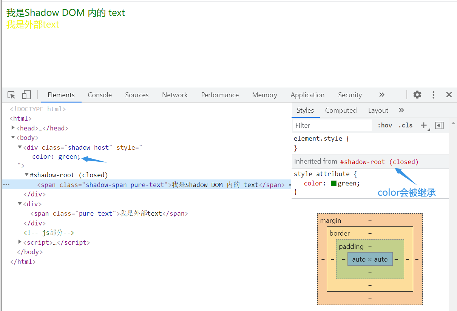Image resolution: width=457 pixels, height=311 pixels.
Task: Click the element.style rule block
Action: (370, 143)
